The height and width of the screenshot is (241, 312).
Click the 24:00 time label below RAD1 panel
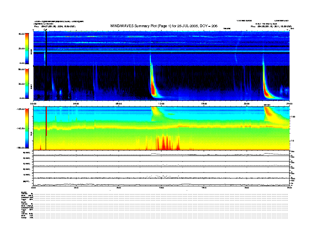[x=289, y=104]
